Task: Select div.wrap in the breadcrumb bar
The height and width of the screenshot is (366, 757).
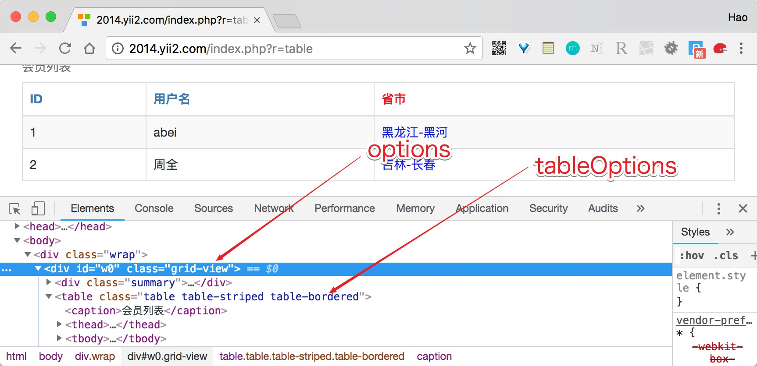Action: point(95,356)
